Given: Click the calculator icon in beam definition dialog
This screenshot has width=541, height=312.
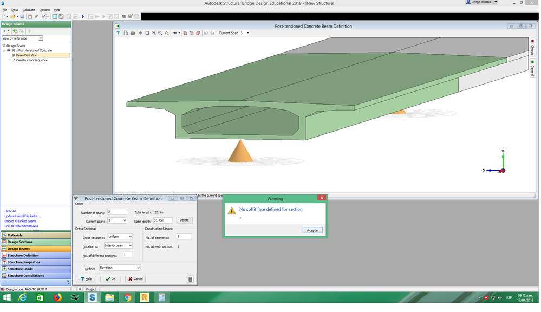Looking at the screenshot, I should click(190, 279).
